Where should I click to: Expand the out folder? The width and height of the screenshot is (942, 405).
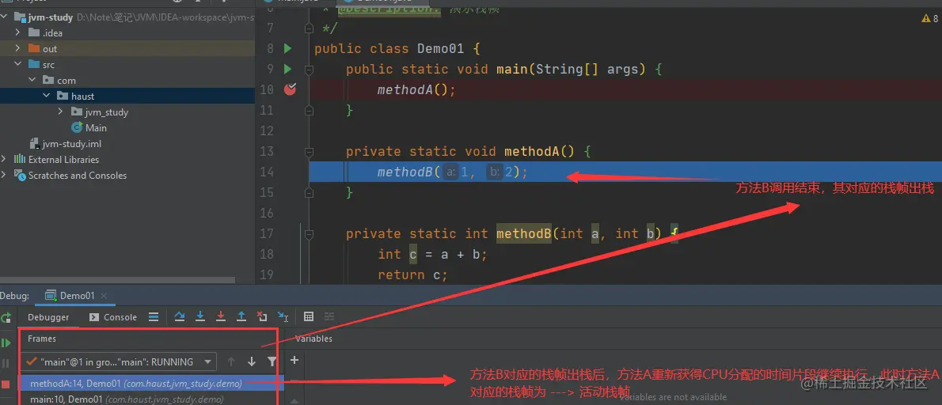tap(18, 48)
